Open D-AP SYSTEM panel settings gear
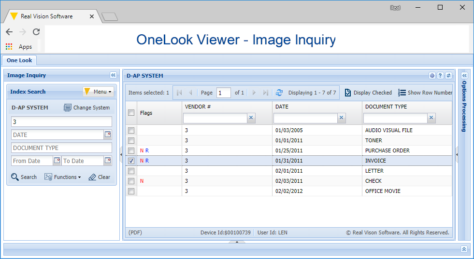 pos(432,75)
